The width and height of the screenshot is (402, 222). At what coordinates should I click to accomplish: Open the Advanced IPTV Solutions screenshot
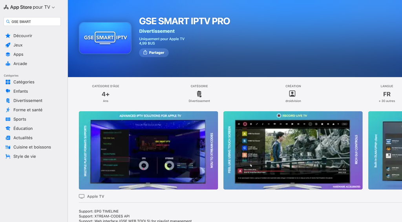pos(148,150)
